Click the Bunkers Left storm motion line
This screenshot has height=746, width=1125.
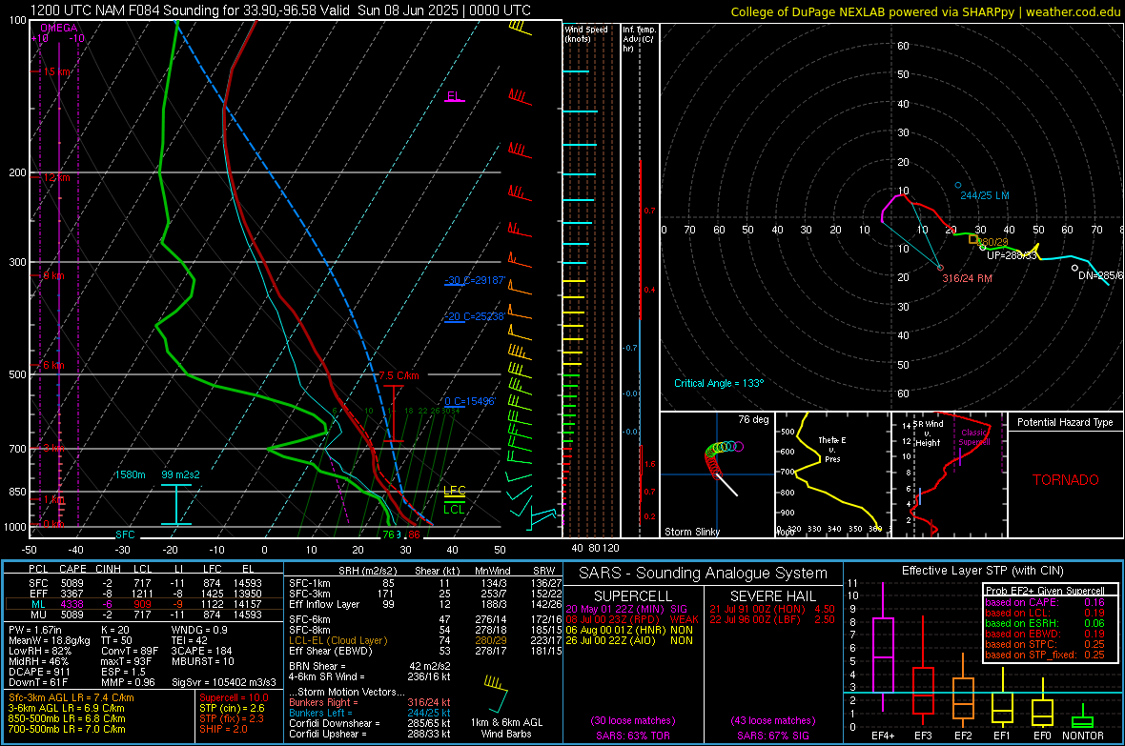pyautogui.click(x=370, y=713)
